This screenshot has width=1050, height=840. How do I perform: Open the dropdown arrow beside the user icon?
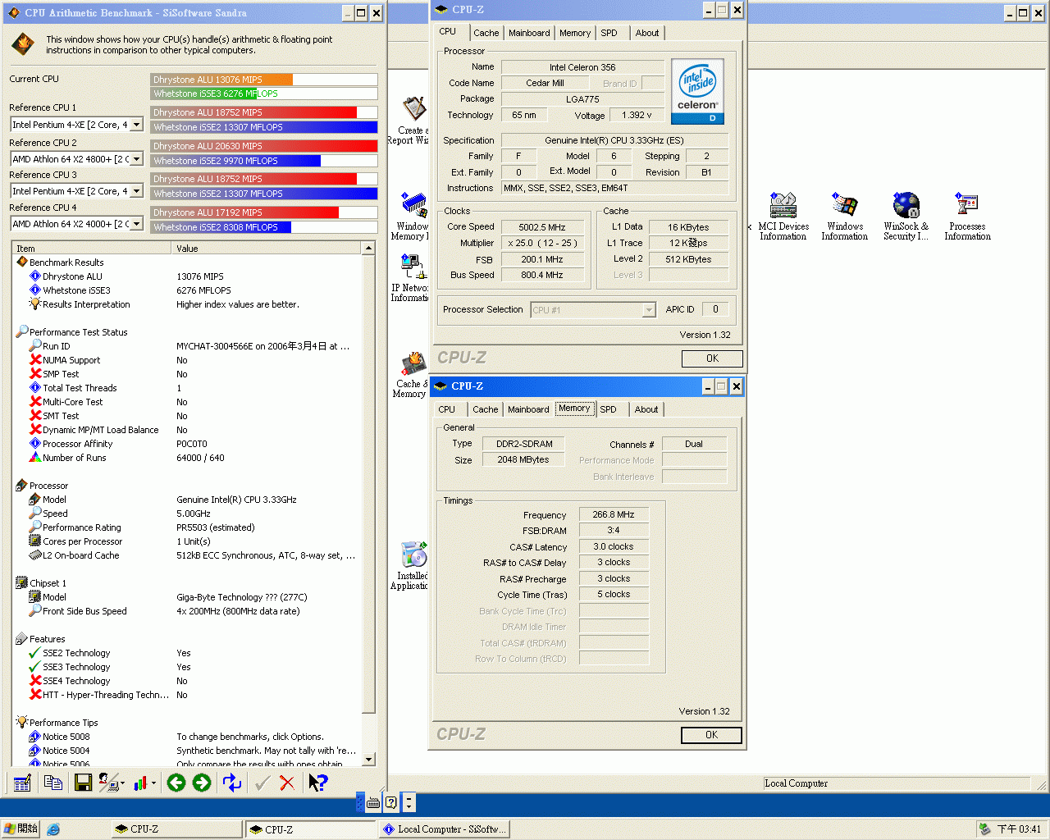pyautogui.click(x=122, y=783)
